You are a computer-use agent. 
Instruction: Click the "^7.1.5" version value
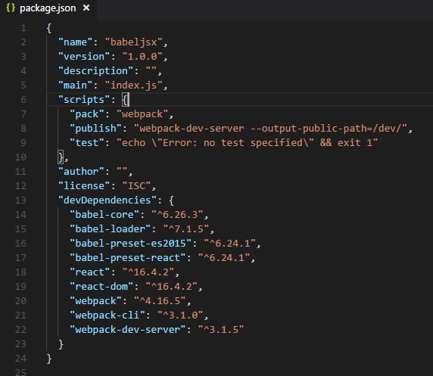point(186,229)
